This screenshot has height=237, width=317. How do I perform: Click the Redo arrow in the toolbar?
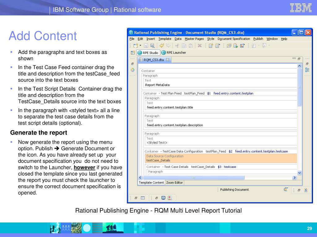pos(168,46)
